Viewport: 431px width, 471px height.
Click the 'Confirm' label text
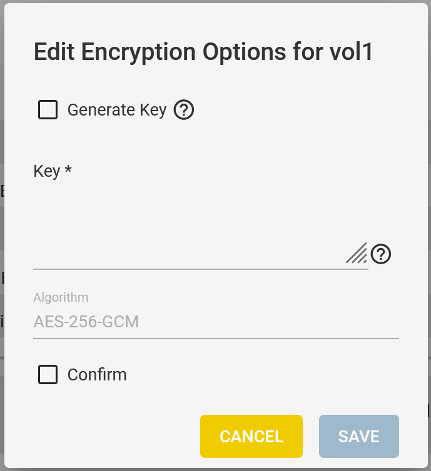coord(97,375)
